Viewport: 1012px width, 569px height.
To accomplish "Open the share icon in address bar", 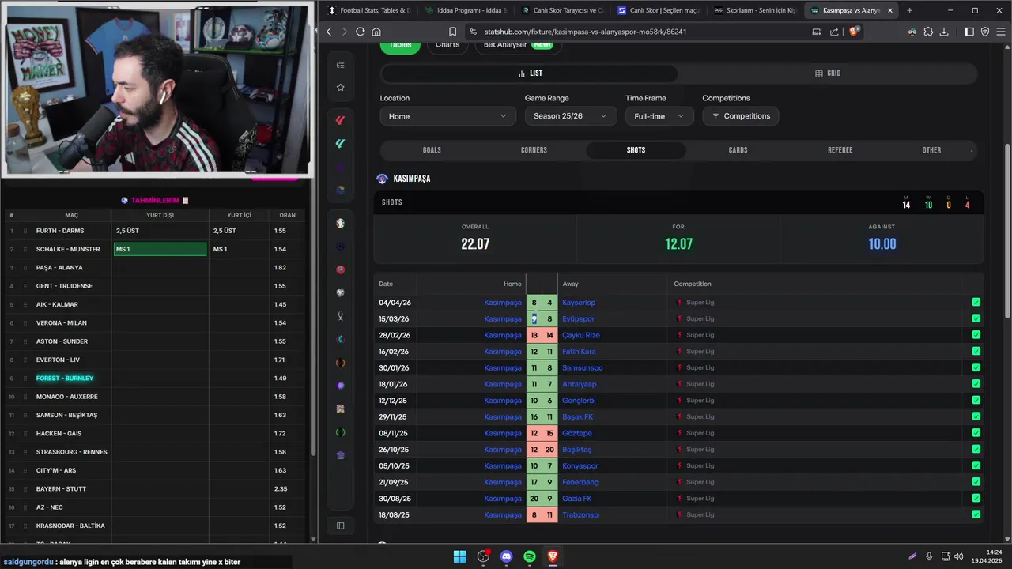I will 834,32.
